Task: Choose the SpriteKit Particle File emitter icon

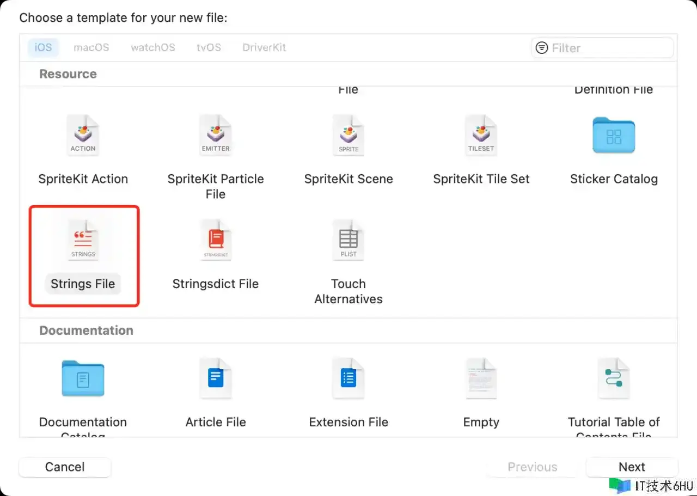Action: pyautogui.click(x=216, y=136)
